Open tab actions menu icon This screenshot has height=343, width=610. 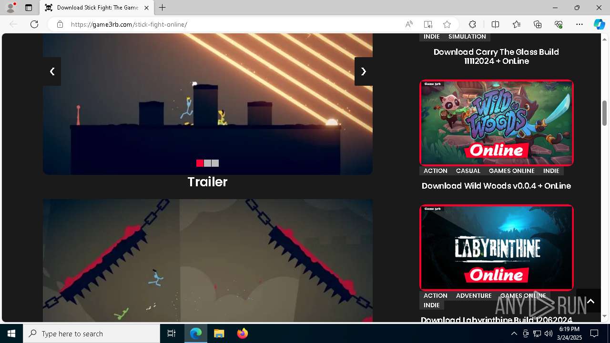pyautogui.click(x=29, y=8)
